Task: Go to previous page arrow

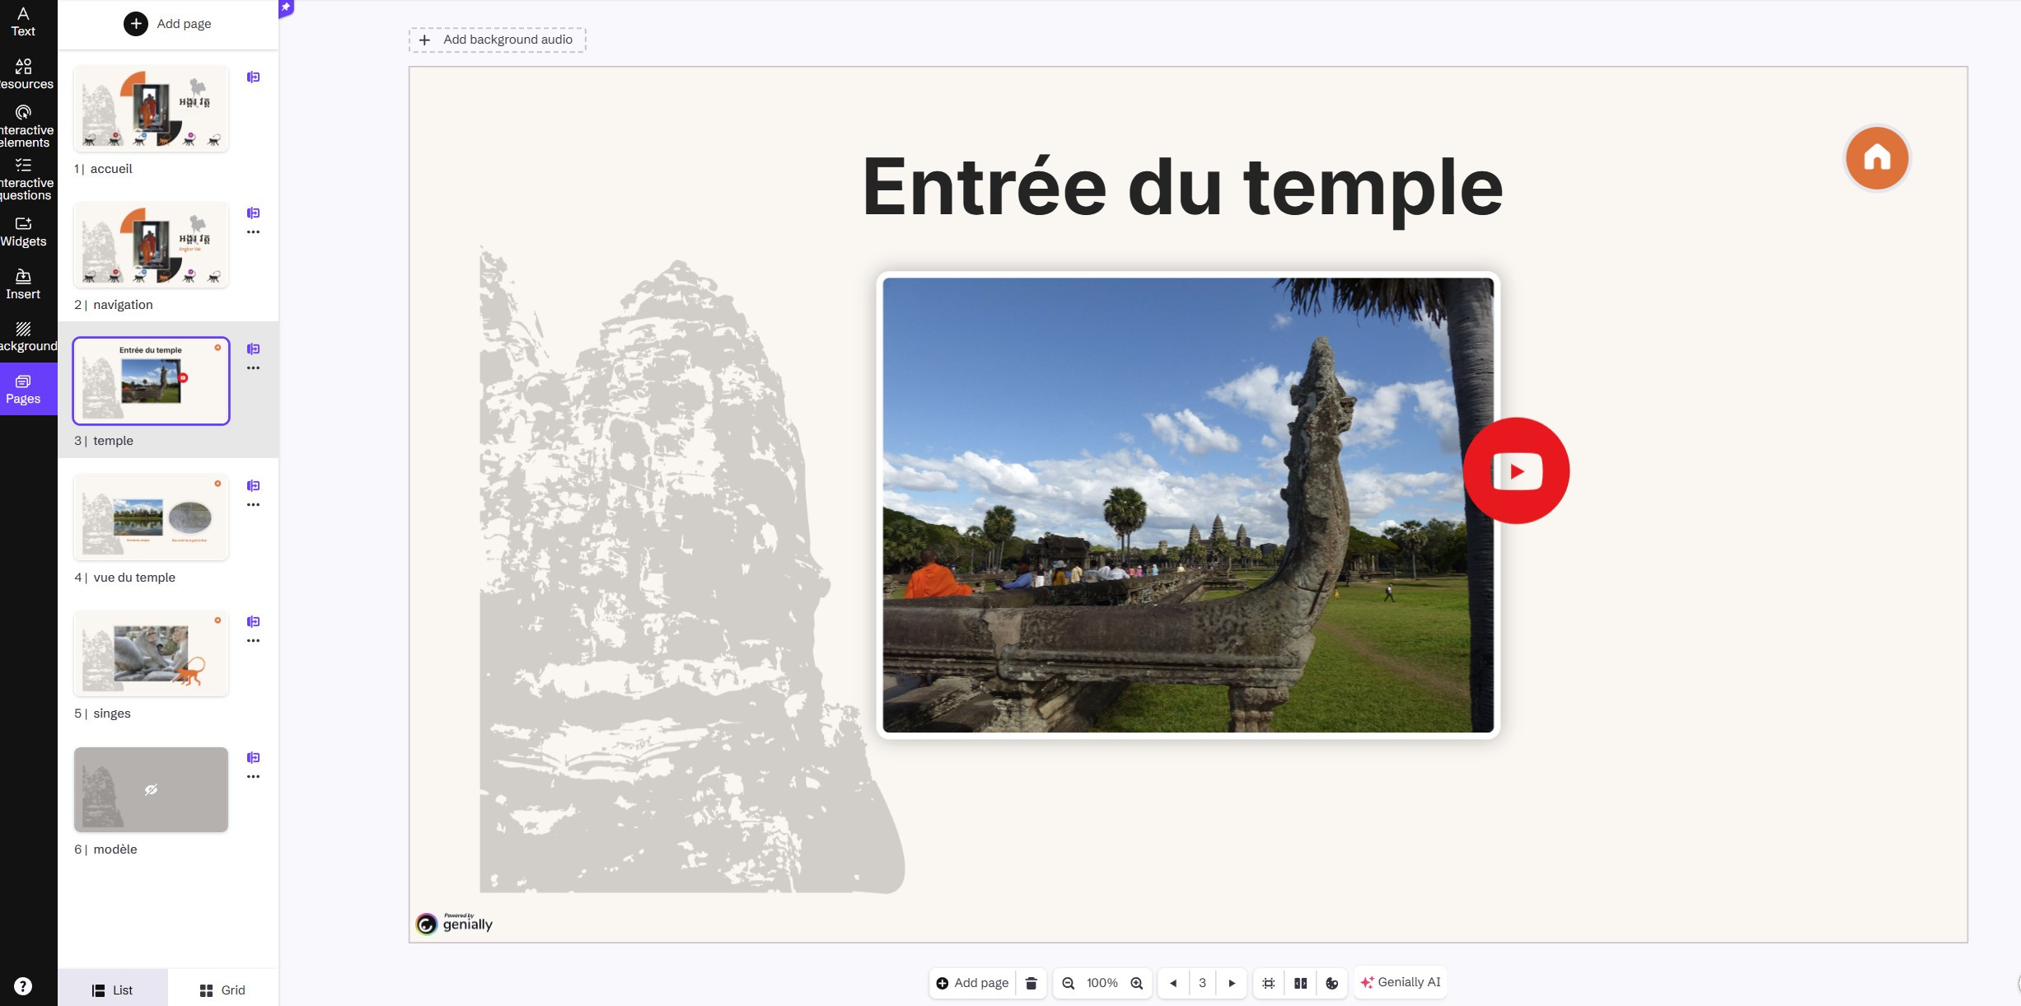Action: (x=1173, y=983)
